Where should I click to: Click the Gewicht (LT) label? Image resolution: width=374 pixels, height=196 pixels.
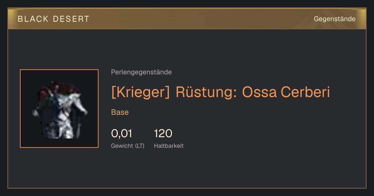coord(128,146)
